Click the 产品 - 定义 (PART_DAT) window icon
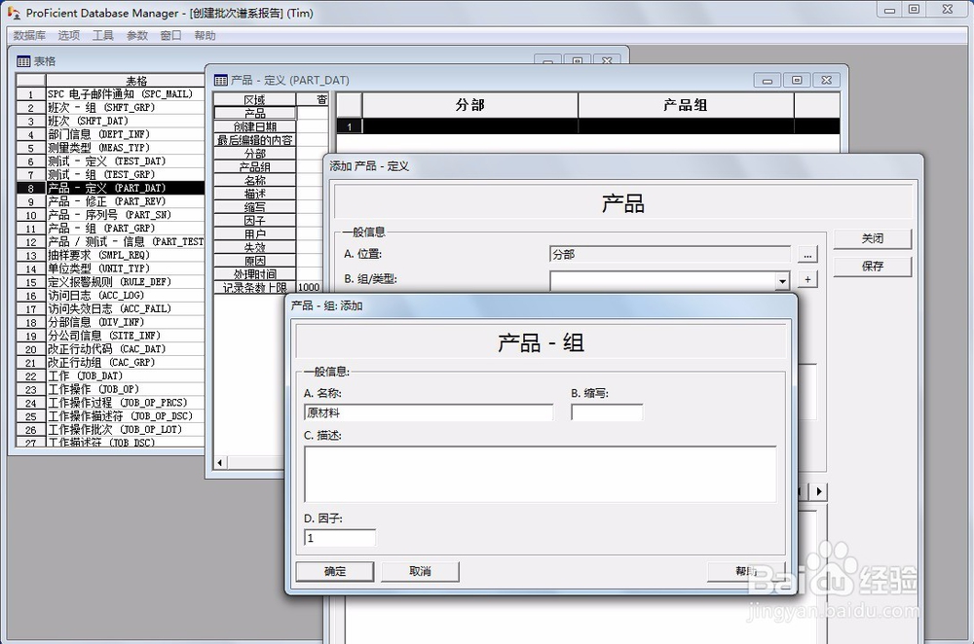Image resolution: width=974 pixels, height=644 pixels. [x=220, y=80]
